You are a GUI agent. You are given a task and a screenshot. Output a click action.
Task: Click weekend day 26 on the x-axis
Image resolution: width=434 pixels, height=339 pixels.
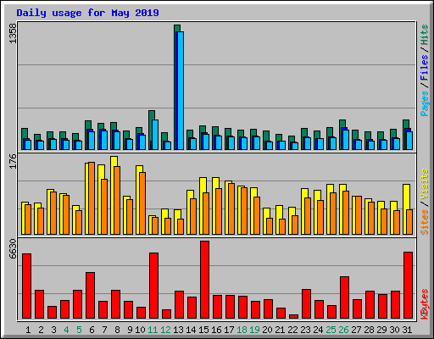(343, 330)
